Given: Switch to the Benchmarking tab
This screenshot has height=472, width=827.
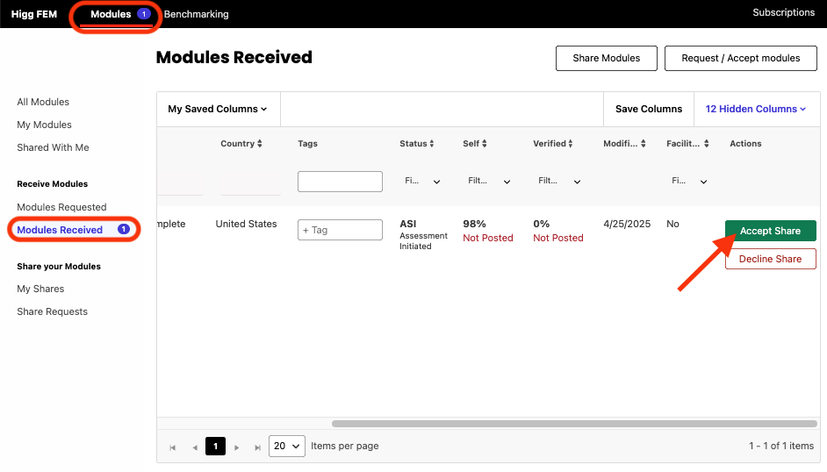Looking at the screenshot, I should pyautogui.click(x=196, y=14).
